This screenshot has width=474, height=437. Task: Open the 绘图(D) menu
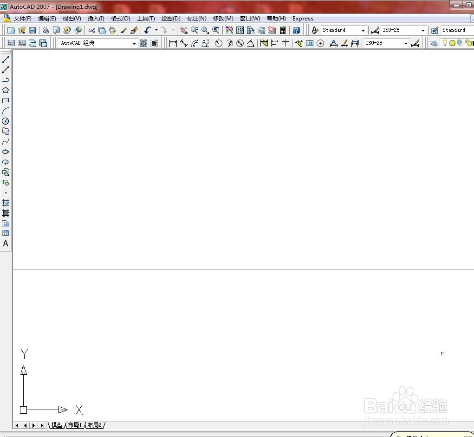(171, 19)
